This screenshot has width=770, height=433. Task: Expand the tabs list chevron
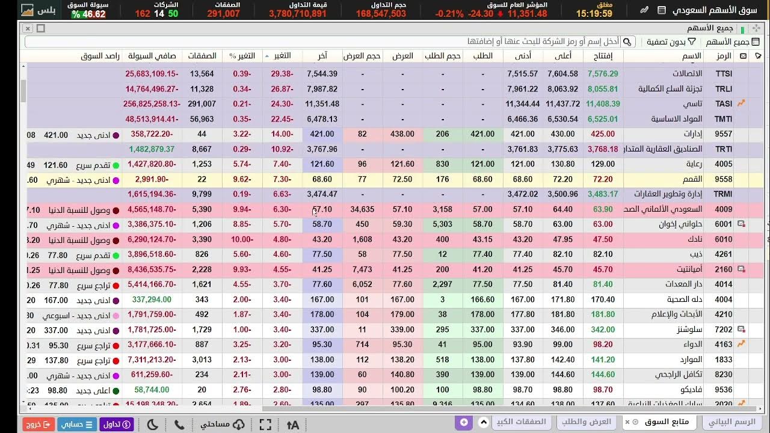click(484, 422)
